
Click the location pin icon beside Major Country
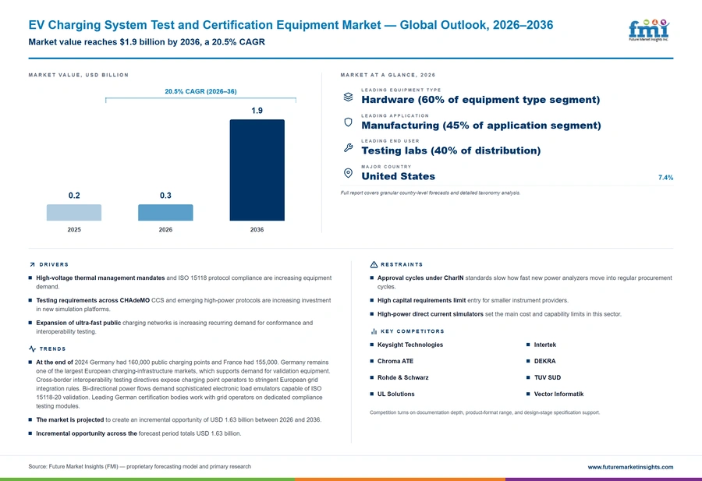(x=348, y=173)
